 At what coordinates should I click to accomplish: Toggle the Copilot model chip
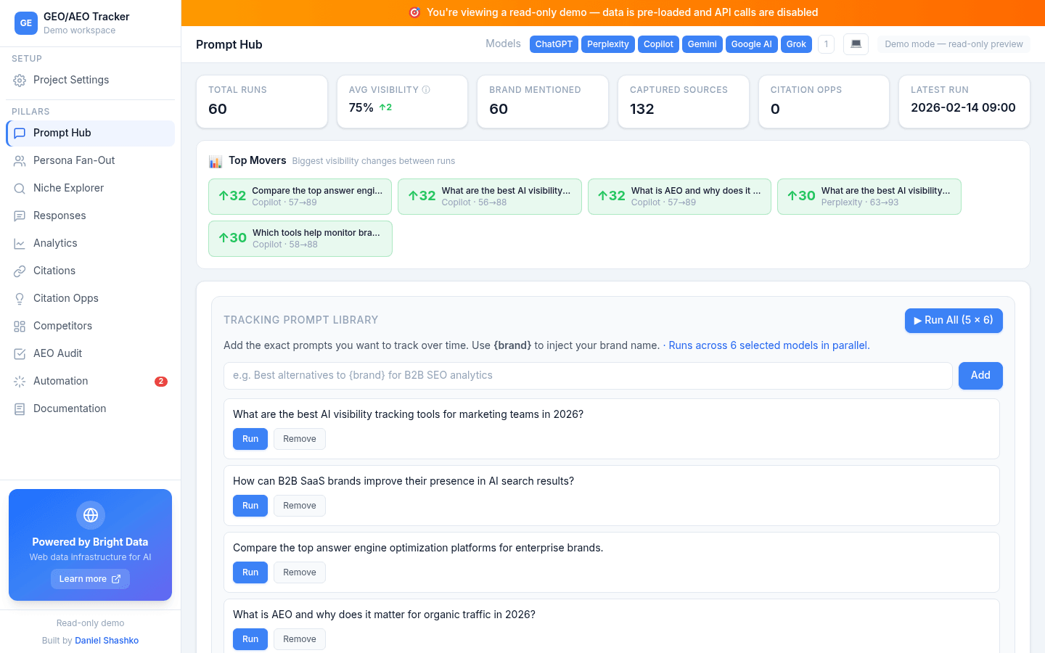tap(658, 44)
